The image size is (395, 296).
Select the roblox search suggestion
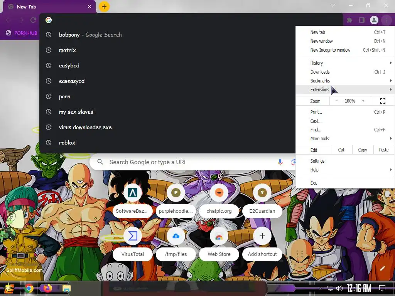tap(167, 143)
